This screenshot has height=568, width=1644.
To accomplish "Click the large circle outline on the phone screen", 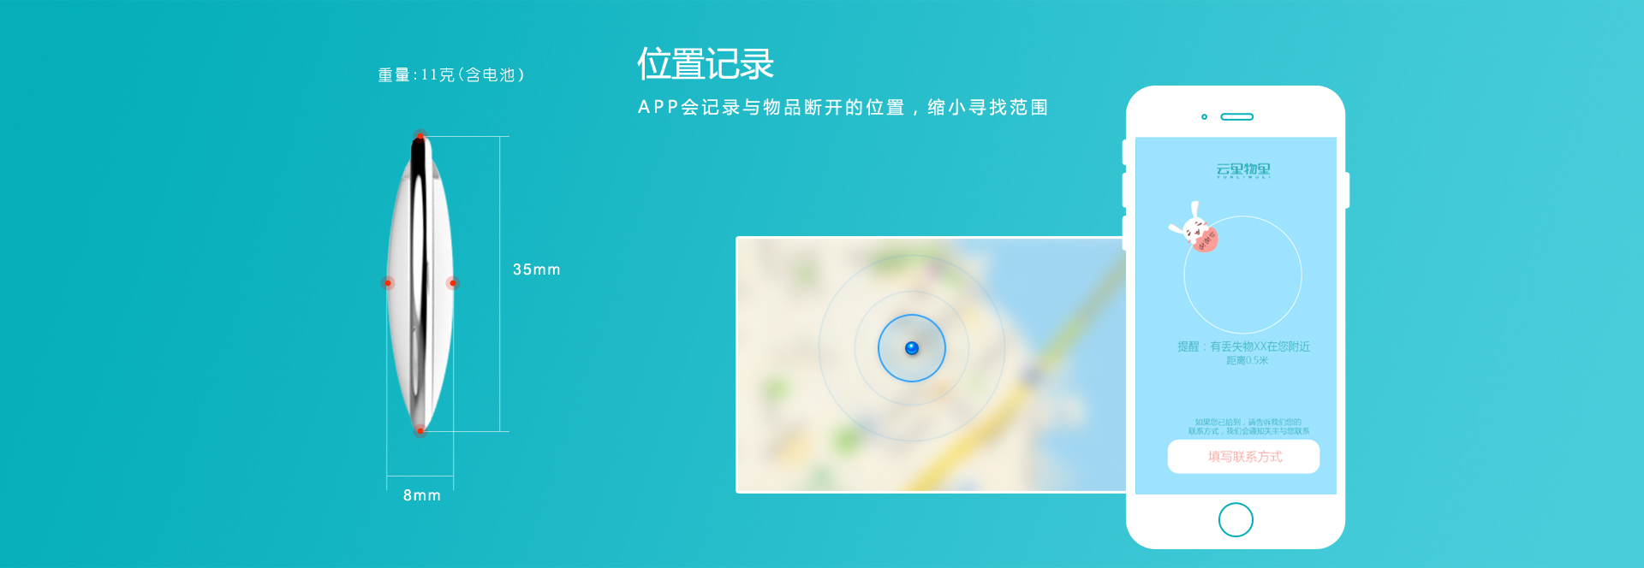I will tap(1242, 275).
